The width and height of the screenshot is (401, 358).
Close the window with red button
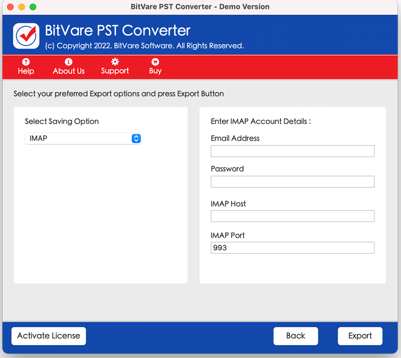coord(10,7)
